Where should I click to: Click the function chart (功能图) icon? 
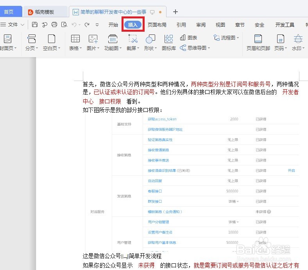pyautogui.click(x=113, y=38)
